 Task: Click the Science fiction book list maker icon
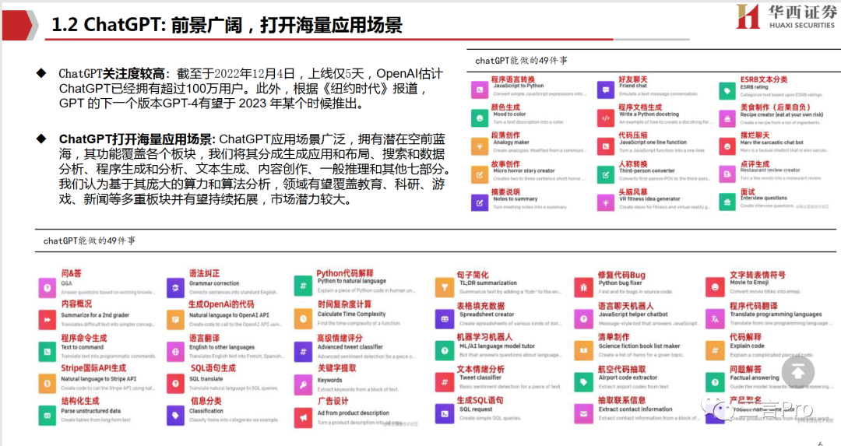coord(583,350)
